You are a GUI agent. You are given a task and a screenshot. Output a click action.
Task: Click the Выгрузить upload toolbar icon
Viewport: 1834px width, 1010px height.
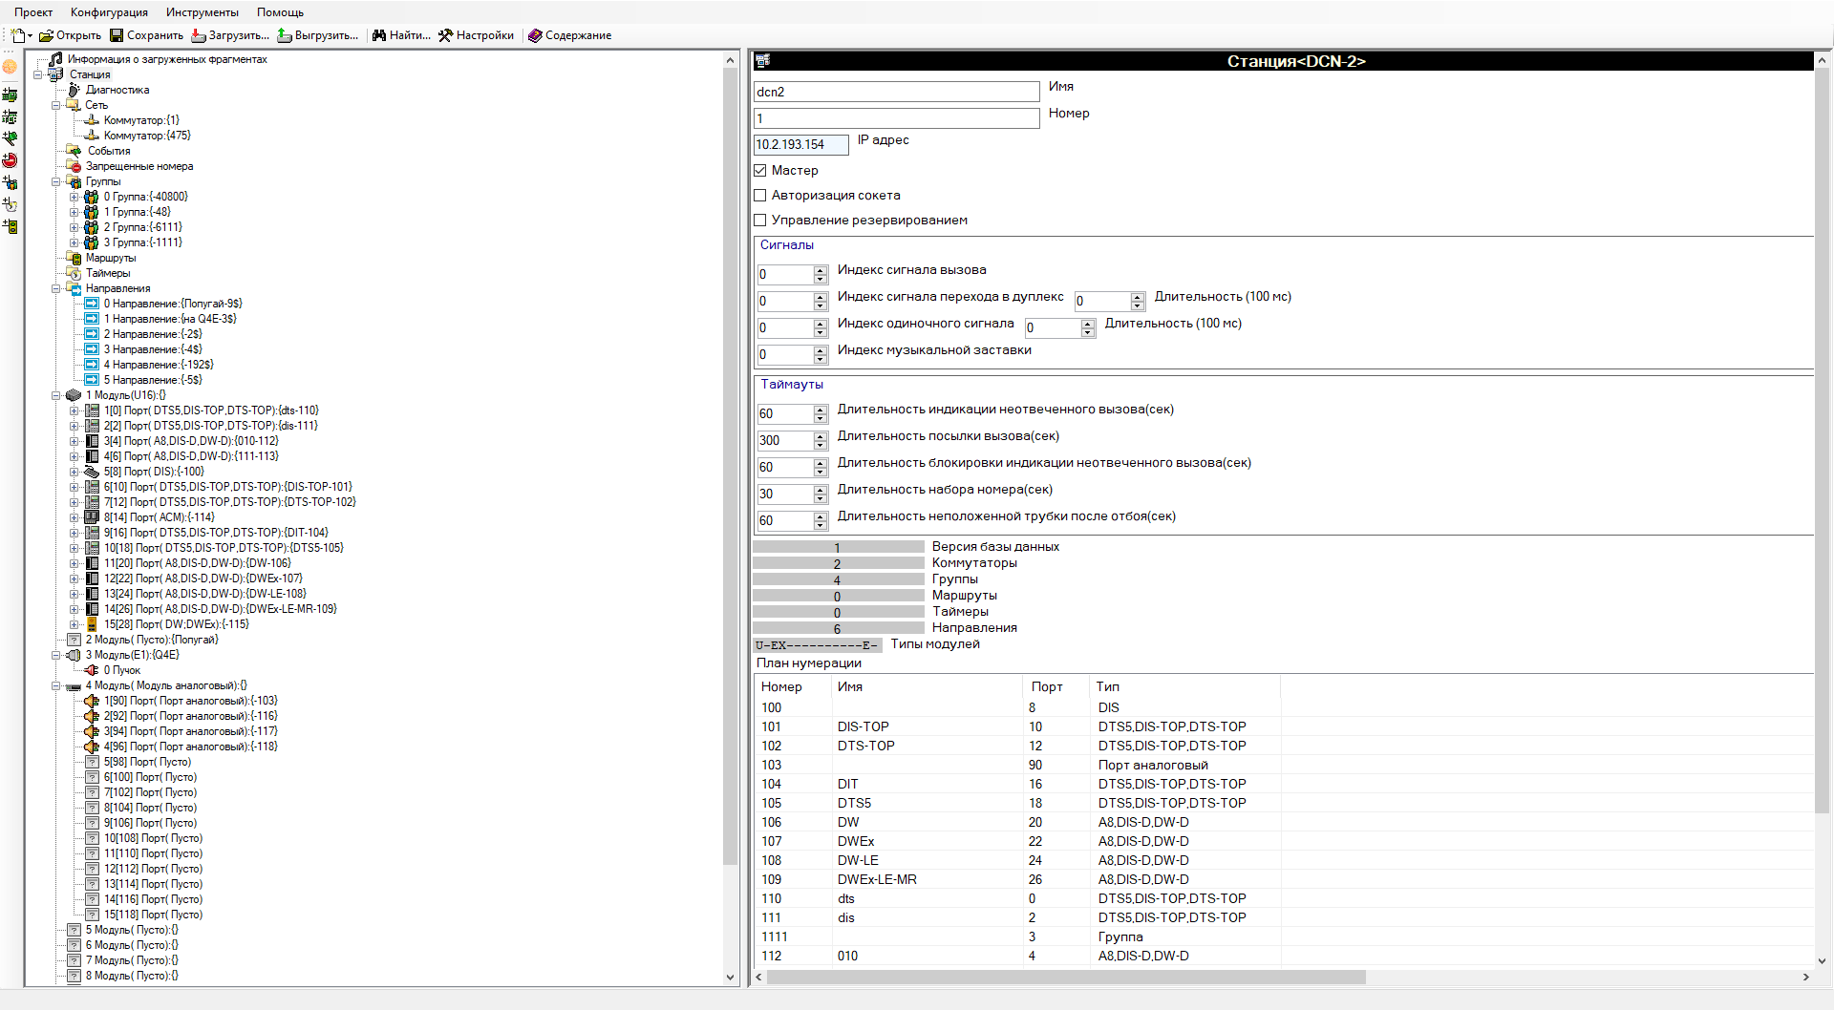point(285,35)
